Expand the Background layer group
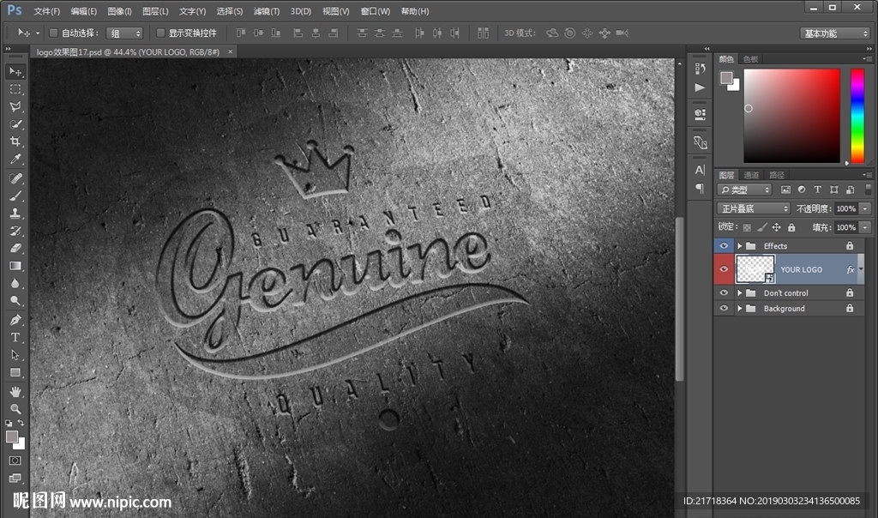The height and width of the screenshot is (518, 878). [740, 309]
